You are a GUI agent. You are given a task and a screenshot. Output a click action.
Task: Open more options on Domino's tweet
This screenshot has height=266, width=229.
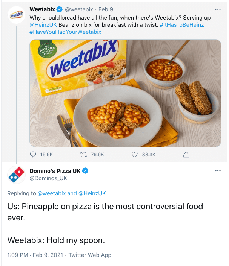click(x=217, y=171)
